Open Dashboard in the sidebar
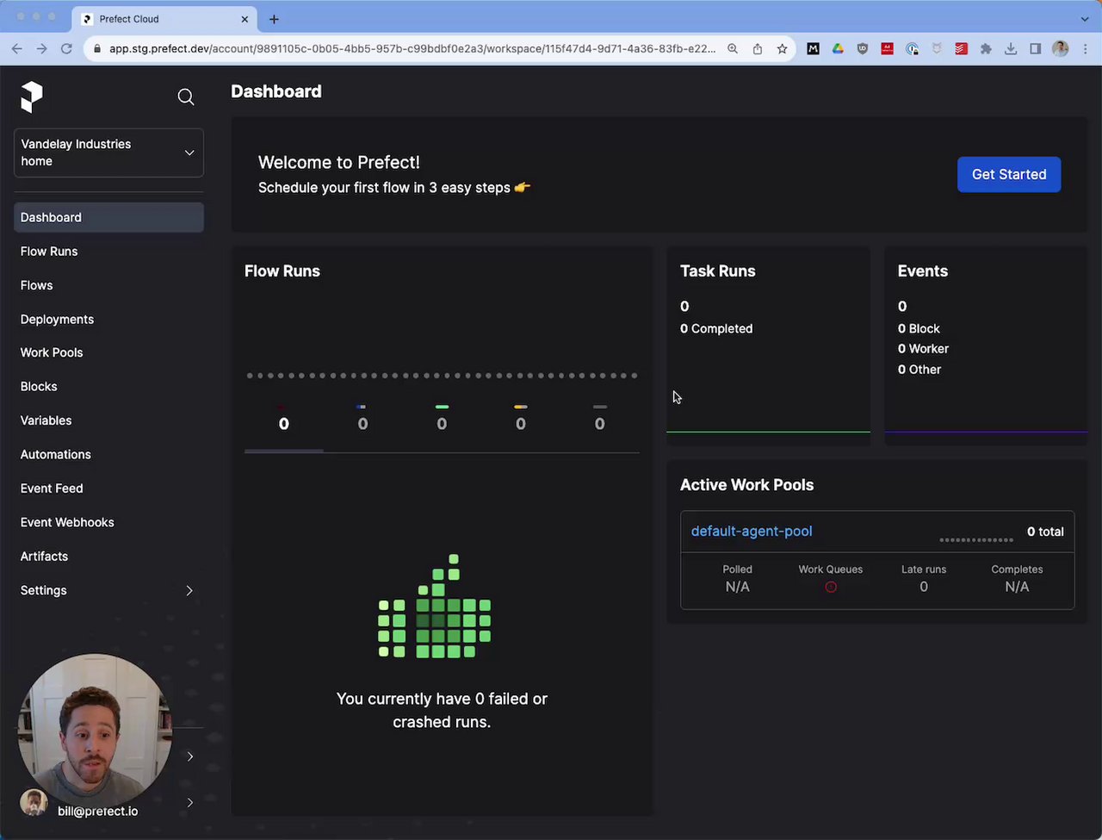 [108, 217]
